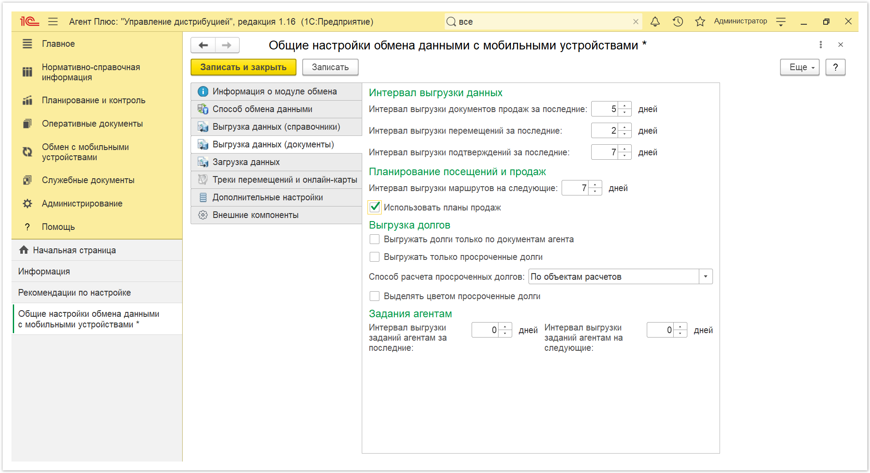This screenshot has width=870, height=473.
Task: Open the service settings menu icon
Action: click(781, 21)
